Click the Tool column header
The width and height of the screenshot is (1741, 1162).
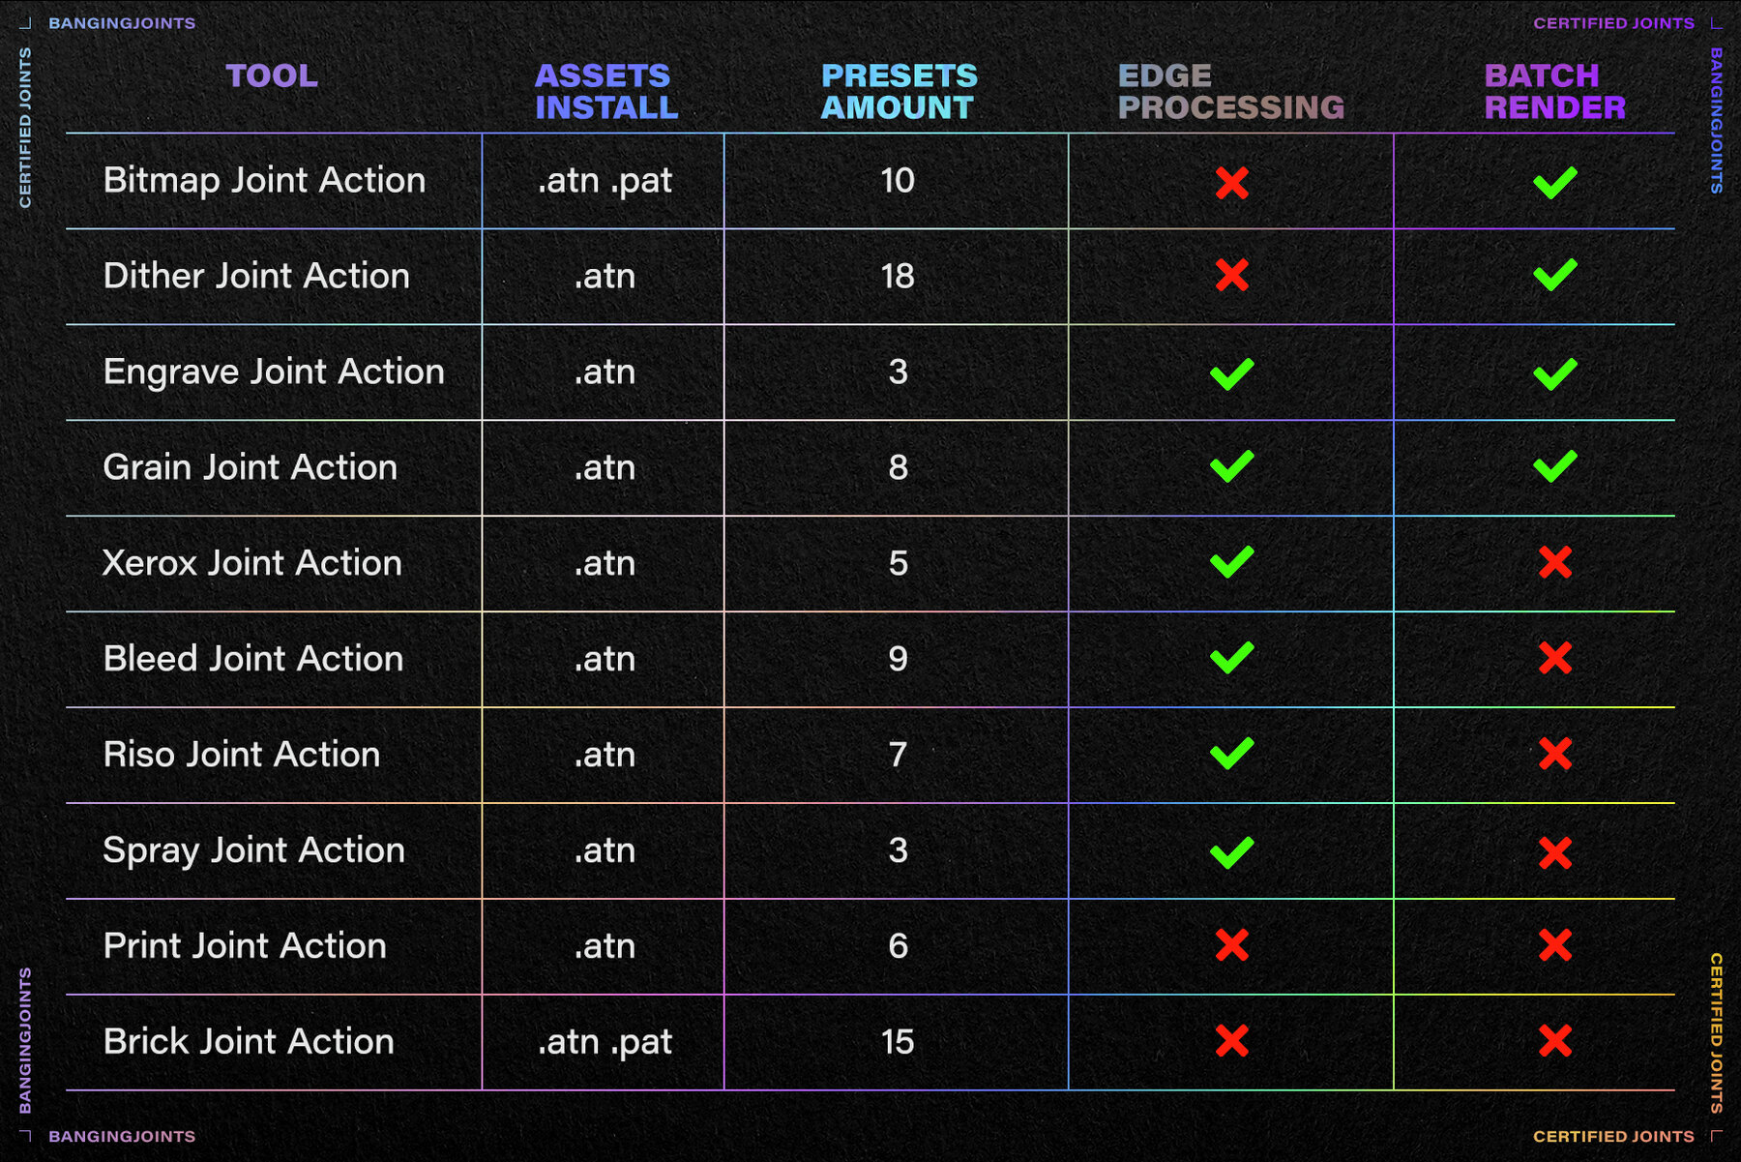coord(272,75)
